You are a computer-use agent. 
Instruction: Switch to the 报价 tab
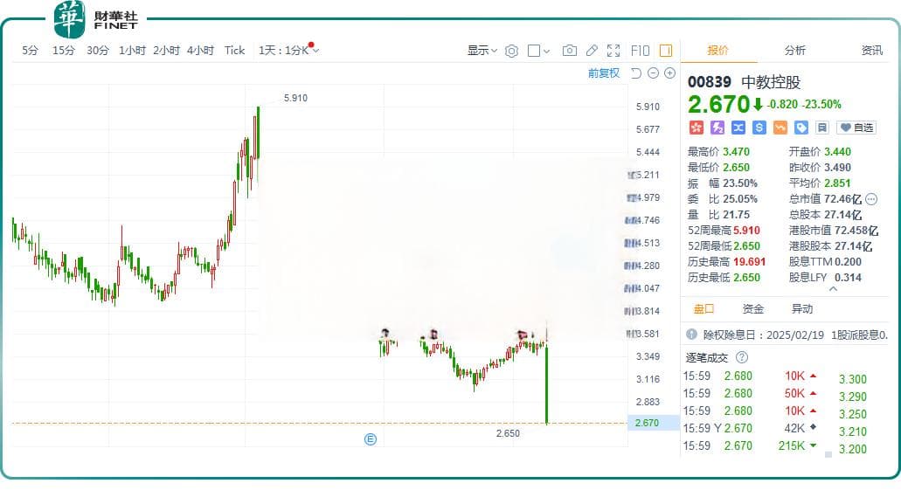click(717, 51)
